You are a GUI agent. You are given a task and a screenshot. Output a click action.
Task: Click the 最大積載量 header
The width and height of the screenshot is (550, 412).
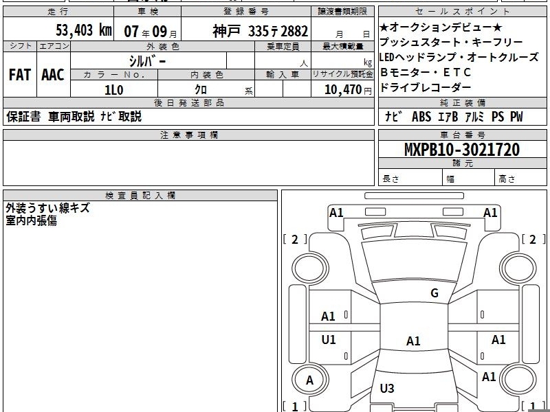[x=342, y=47]
